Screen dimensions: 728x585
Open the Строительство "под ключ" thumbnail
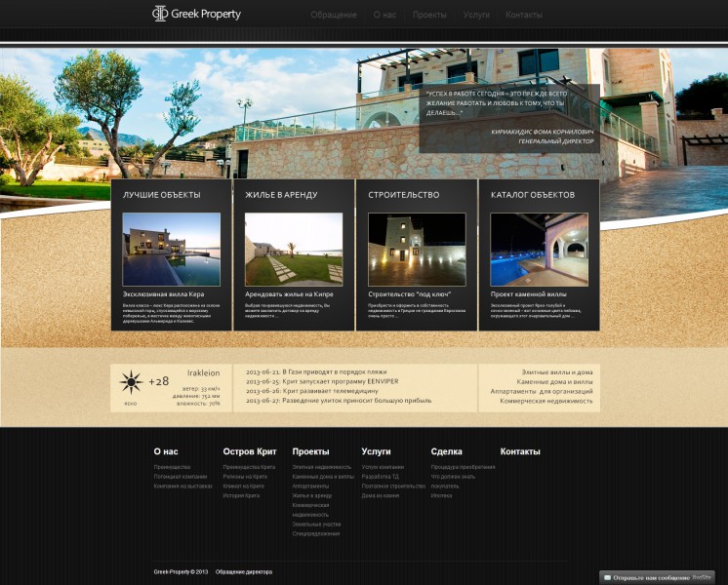click(x=417, y=250)
